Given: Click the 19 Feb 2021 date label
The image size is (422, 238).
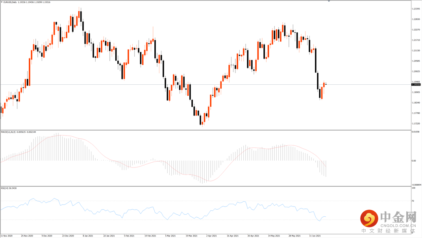Looking at the screenshot, I should coord(150,236).
